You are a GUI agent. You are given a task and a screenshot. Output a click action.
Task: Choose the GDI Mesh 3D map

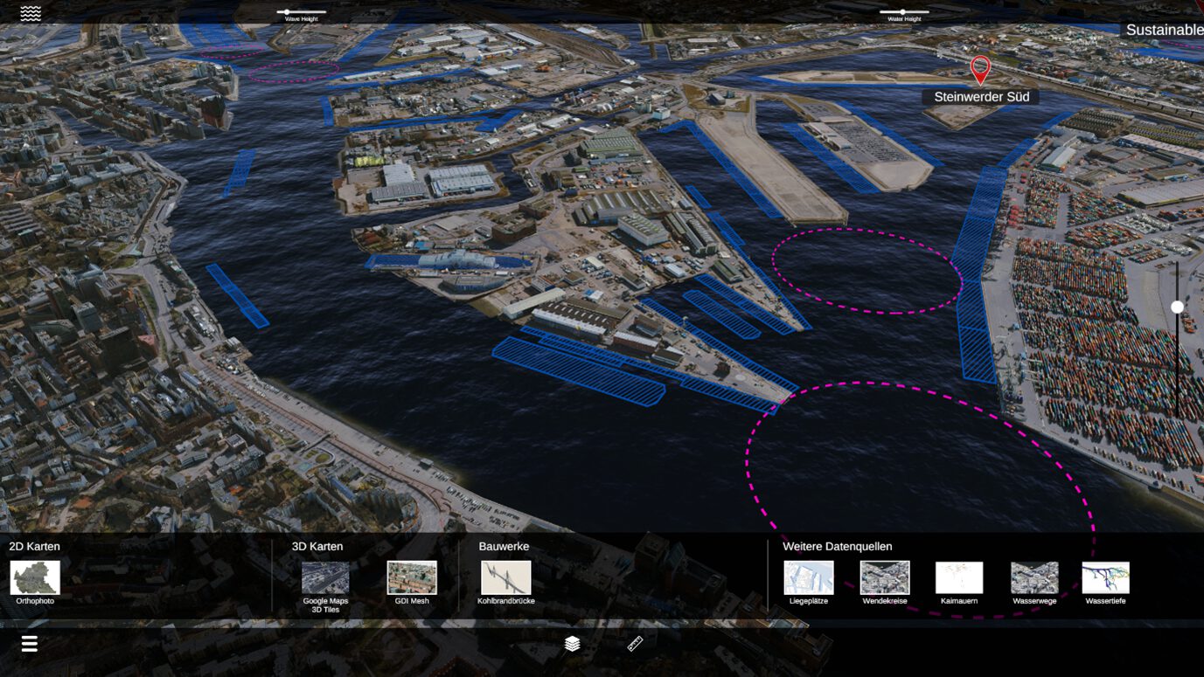coord(412,577)
